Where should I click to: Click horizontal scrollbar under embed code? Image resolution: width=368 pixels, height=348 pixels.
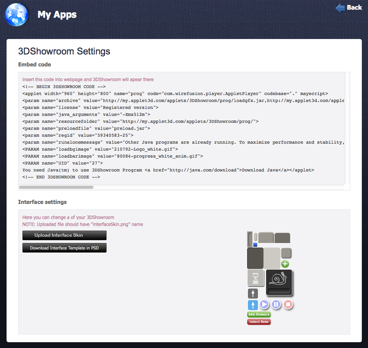pyautogui.click(x=56, y=187)
